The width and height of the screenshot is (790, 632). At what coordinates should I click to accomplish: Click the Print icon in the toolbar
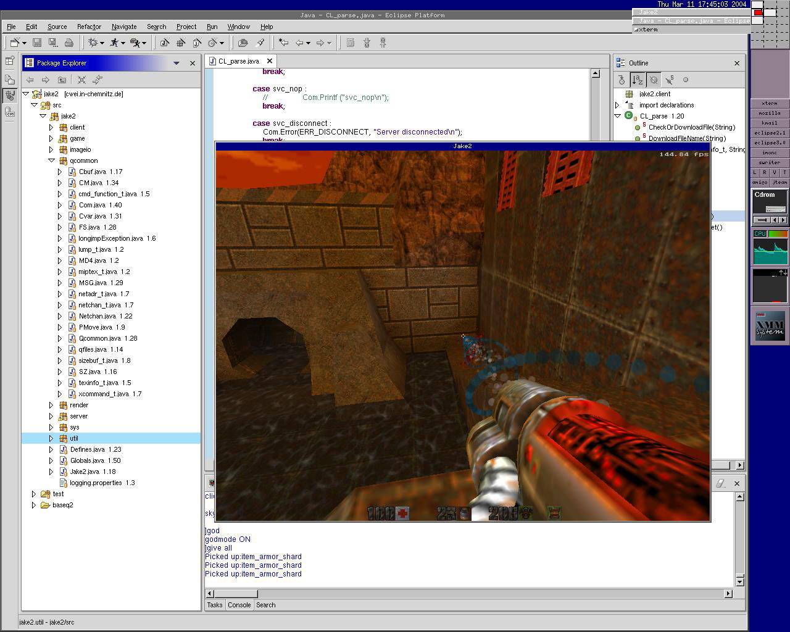coord(69,43)
